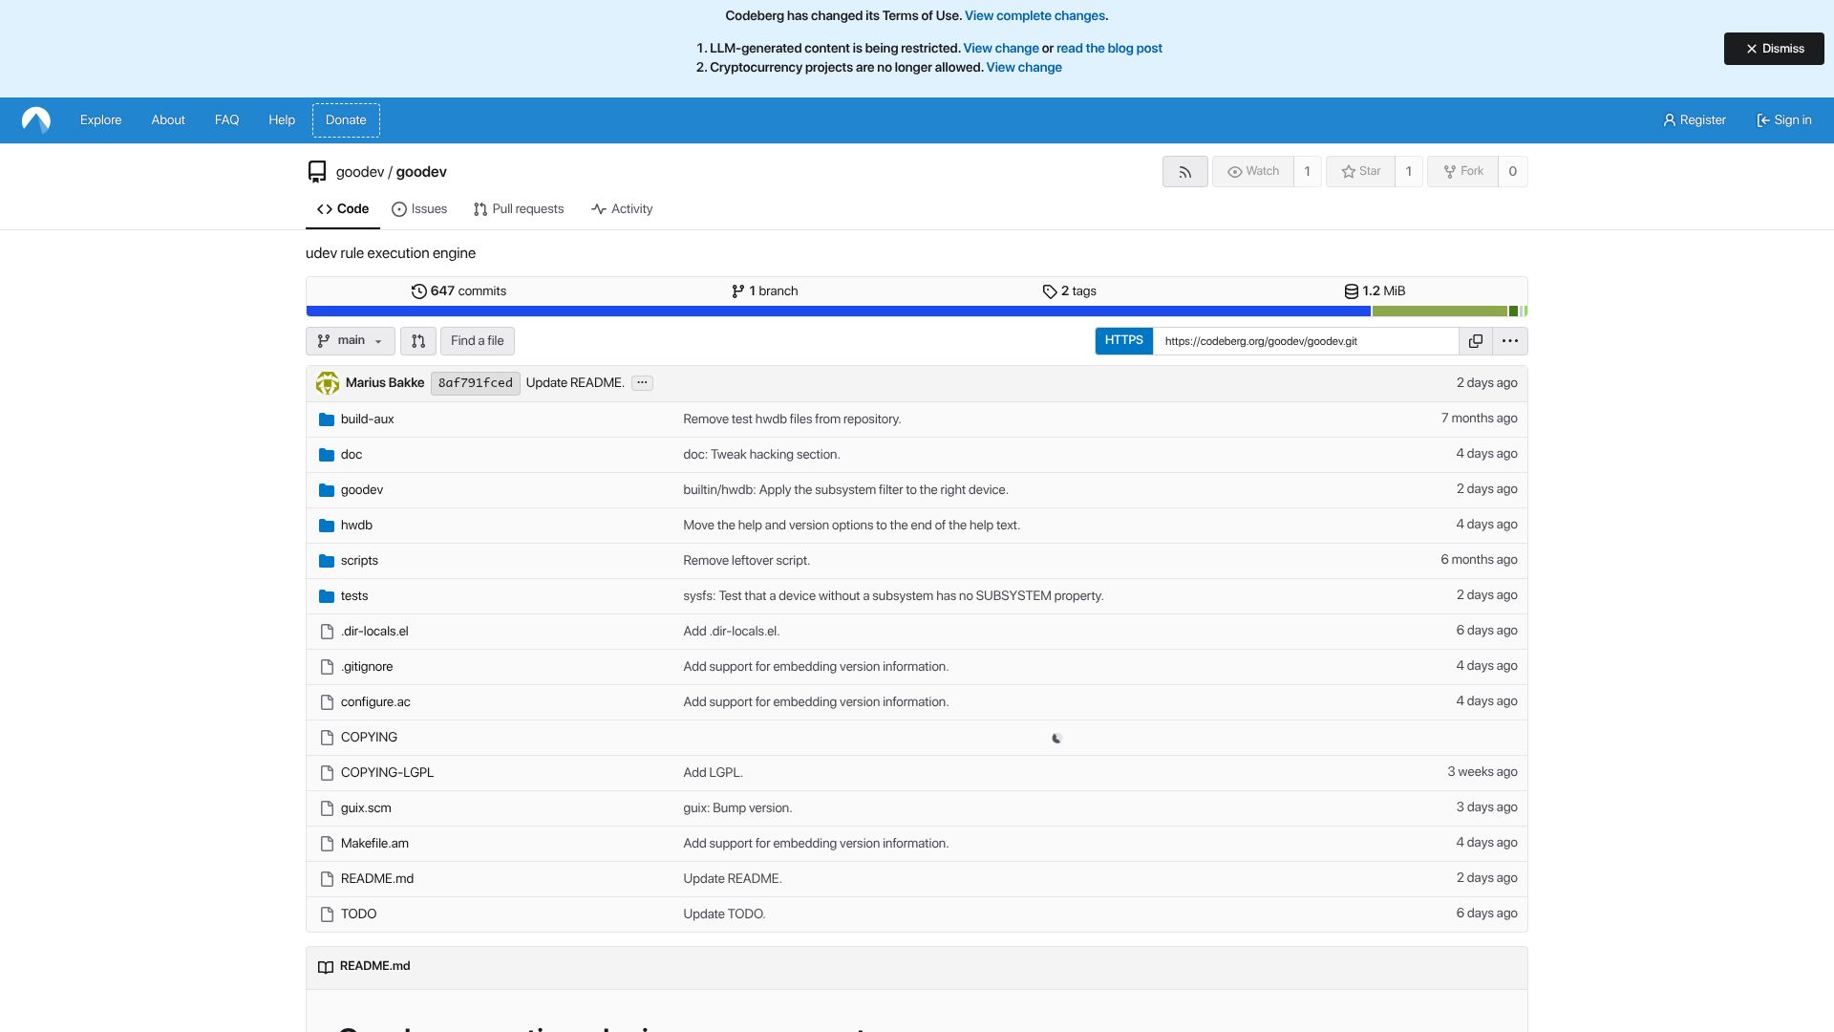Click the TODO file icon

(327, 914)
